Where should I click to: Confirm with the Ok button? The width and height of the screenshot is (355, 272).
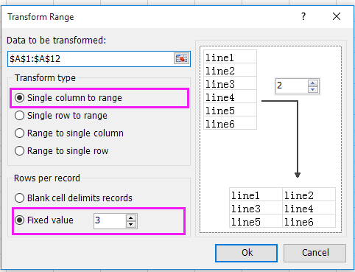pos(247,253)
